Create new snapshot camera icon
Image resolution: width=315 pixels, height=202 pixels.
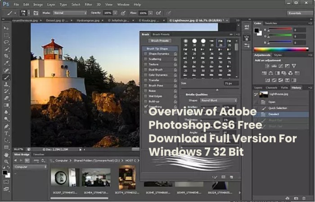[x=296, y=198]
